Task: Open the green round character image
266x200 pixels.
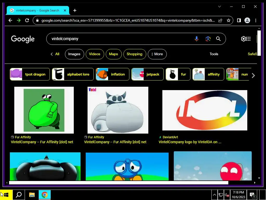Action: click(x=44, y=110)
